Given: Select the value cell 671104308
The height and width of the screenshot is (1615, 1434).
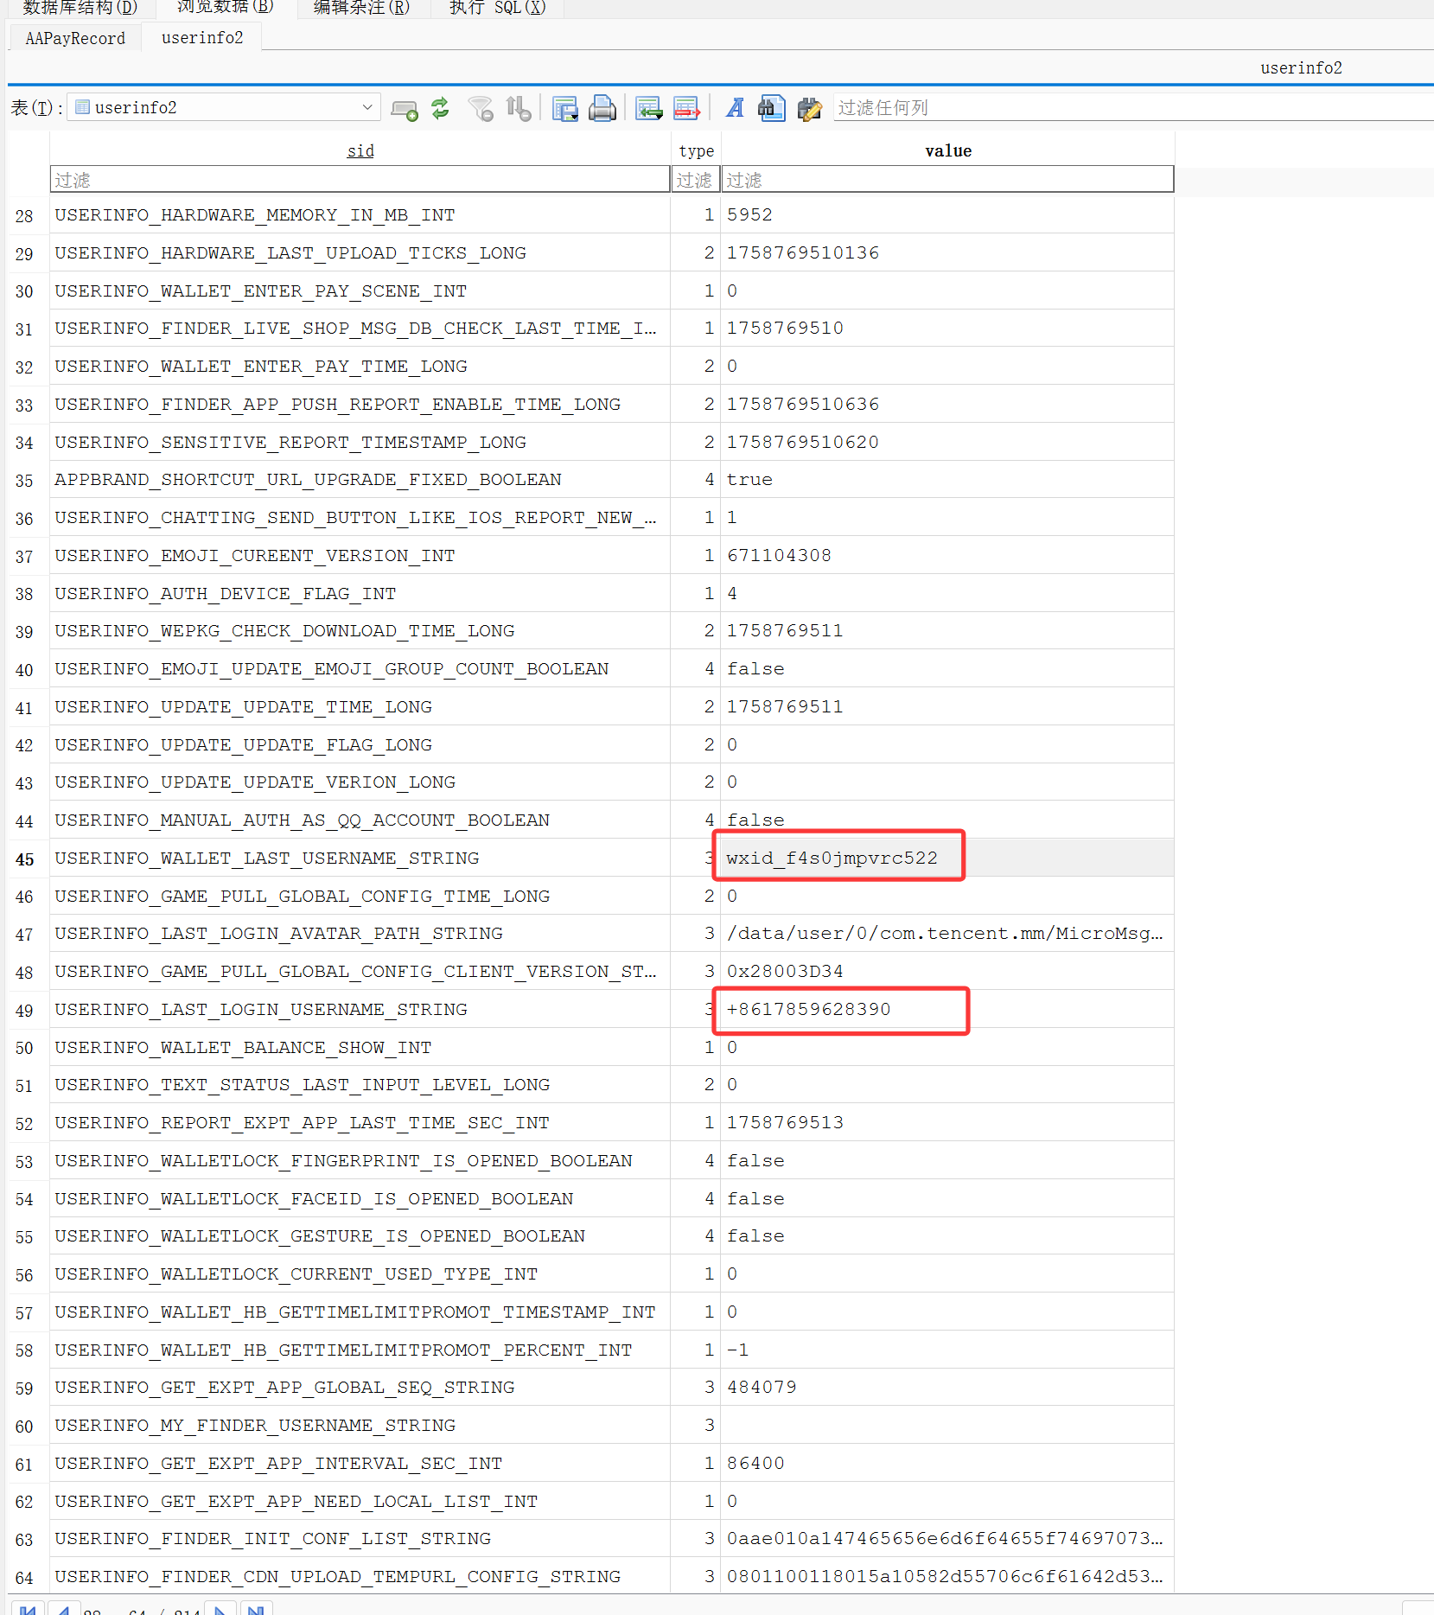Looking at the screenshot, I should (x=947, y=555).
